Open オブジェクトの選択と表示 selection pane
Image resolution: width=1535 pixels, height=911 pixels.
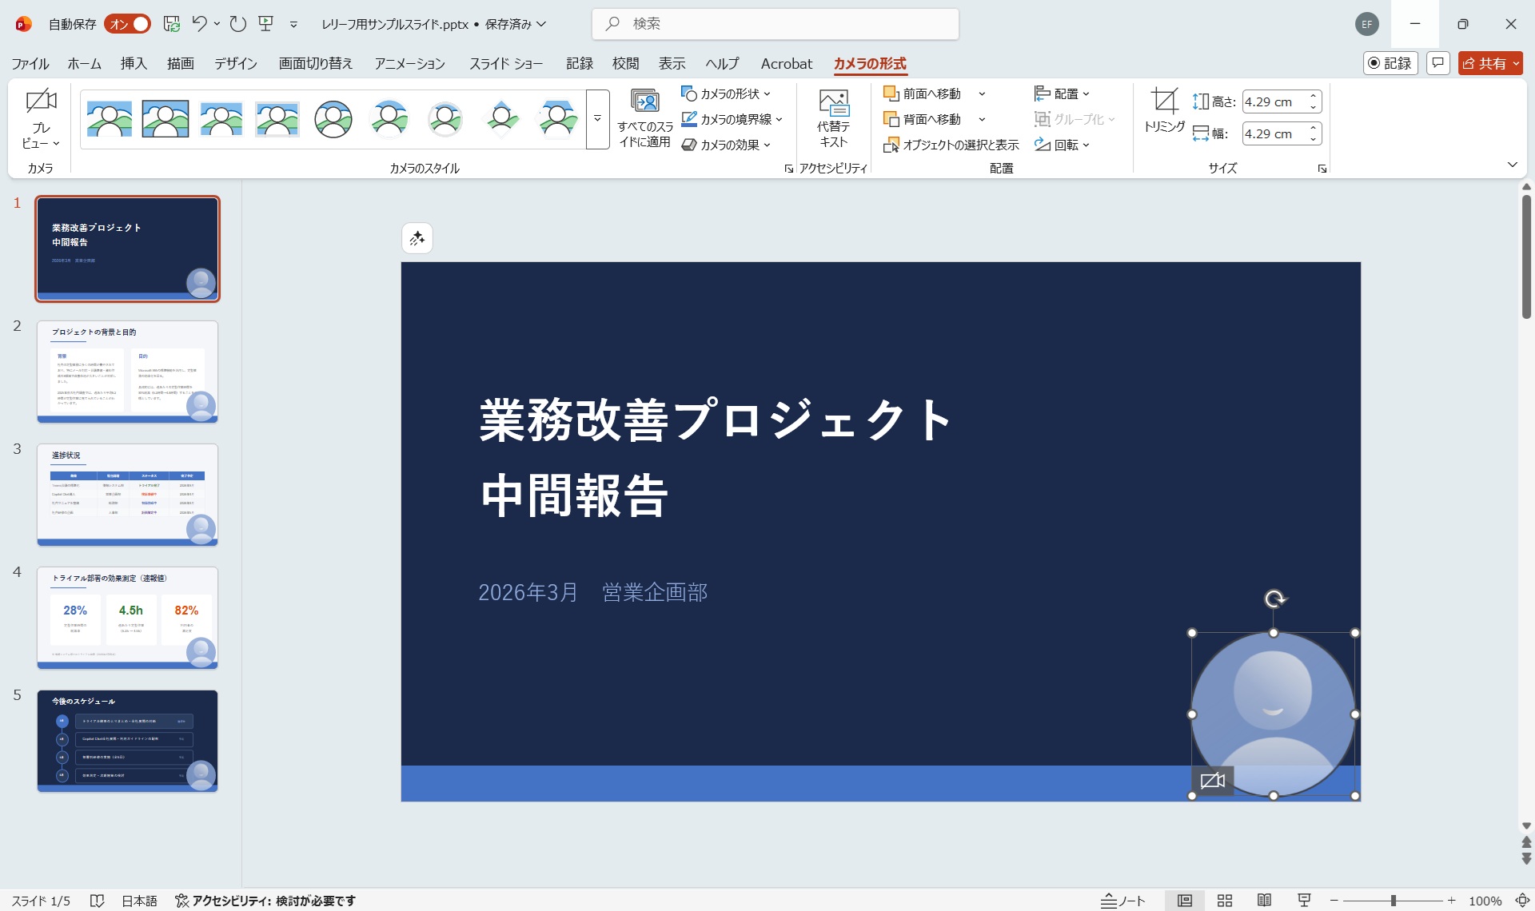point(953,145)
